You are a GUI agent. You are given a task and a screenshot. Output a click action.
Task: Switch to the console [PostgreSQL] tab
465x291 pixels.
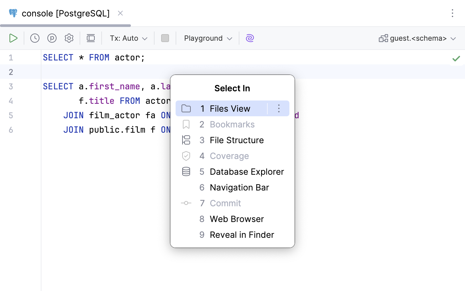point(65,13)
